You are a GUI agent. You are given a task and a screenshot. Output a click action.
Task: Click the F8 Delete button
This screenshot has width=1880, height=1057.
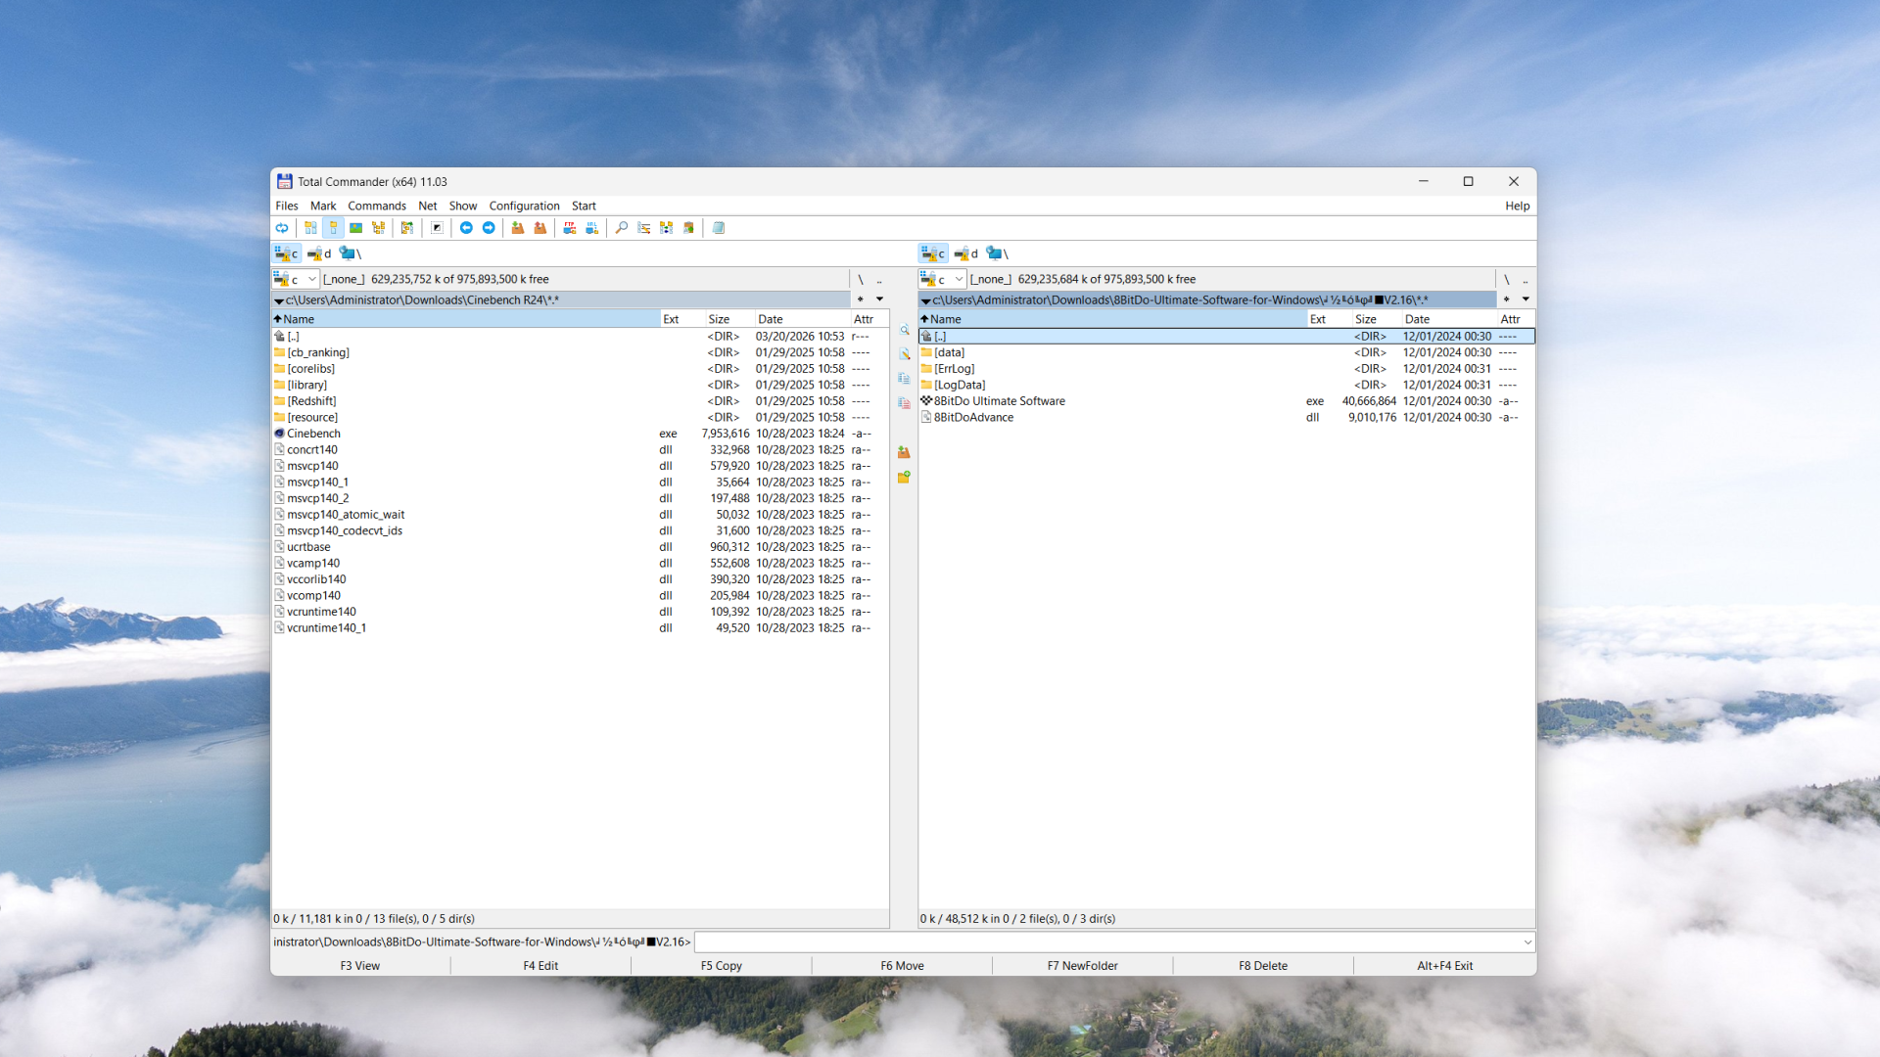tap(1263, 965)
